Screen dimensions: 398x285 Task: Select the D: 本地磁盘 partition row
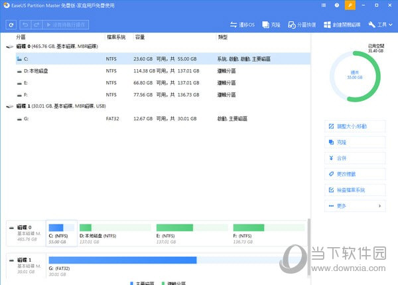tap(163, 71)
